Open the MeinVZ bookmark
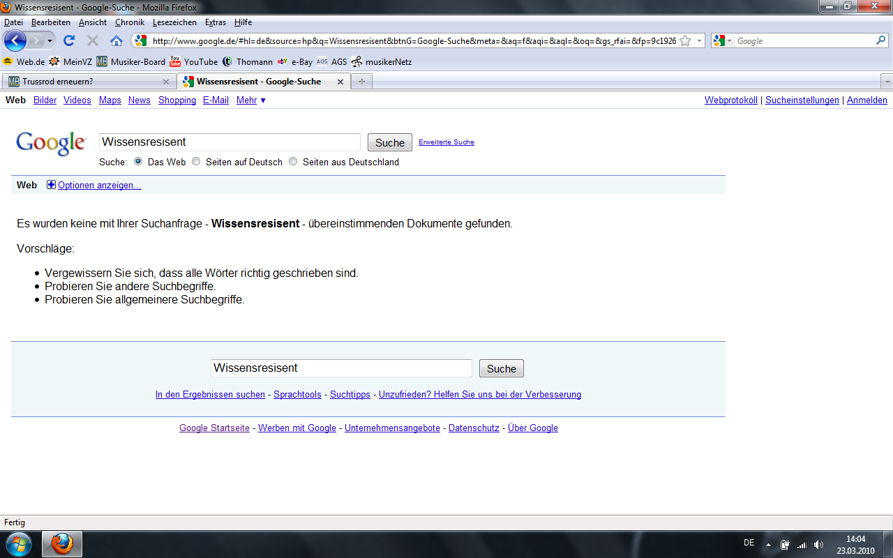 coord(70,61)
